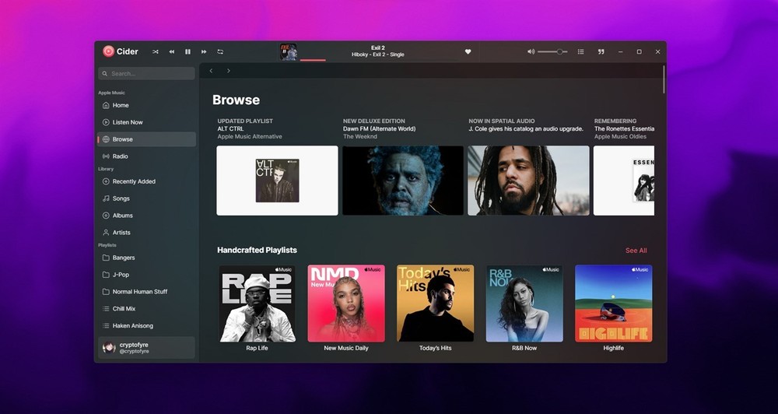
Task: Navigate forward with the right arrow
Action: point(228,71)
